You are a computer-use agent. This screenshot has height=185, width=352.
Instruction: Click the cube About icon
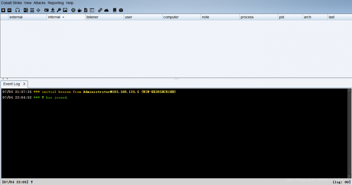(121, 10)
